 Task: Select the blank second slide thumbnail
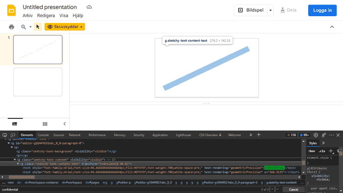pyautogui.click(x=38, y=82)
